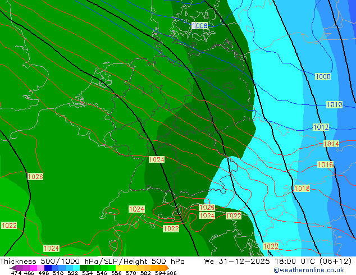Image resolution: width=356 pixels, height=275 pixels.
Task: Select the dark blue swatch in the legend
Action: tap(48, 268)
